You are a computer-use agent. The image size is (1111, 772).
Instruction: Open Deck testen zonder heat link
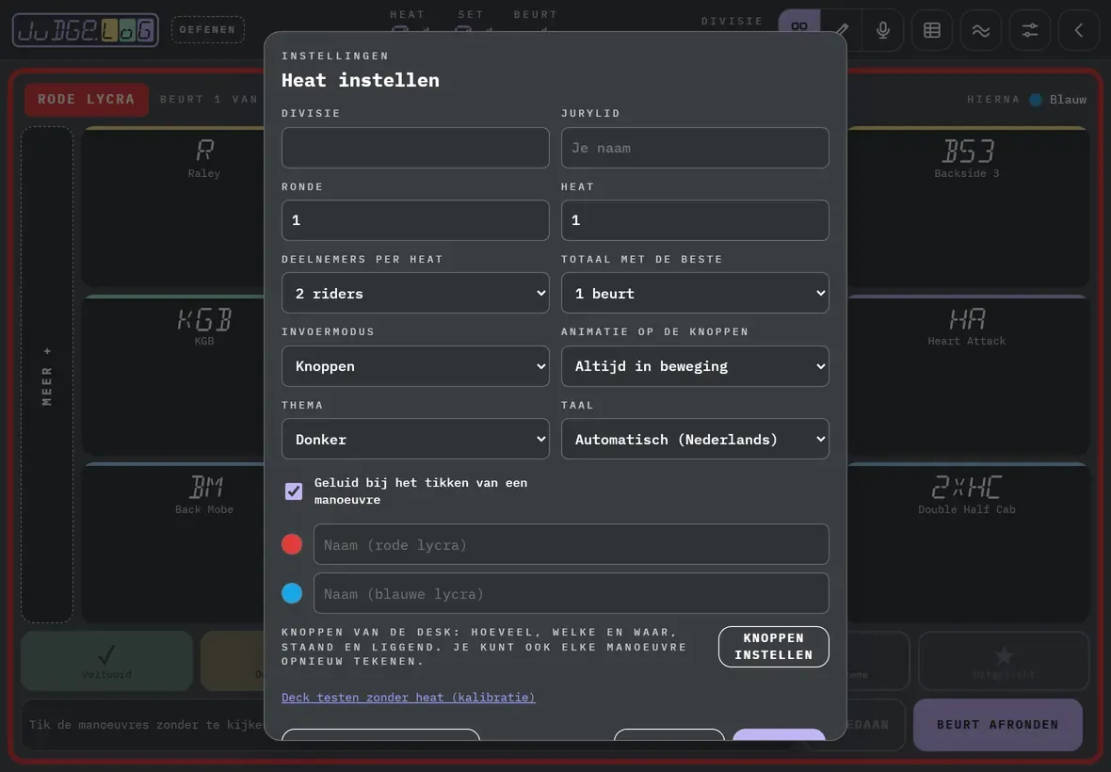pos(408,697)
